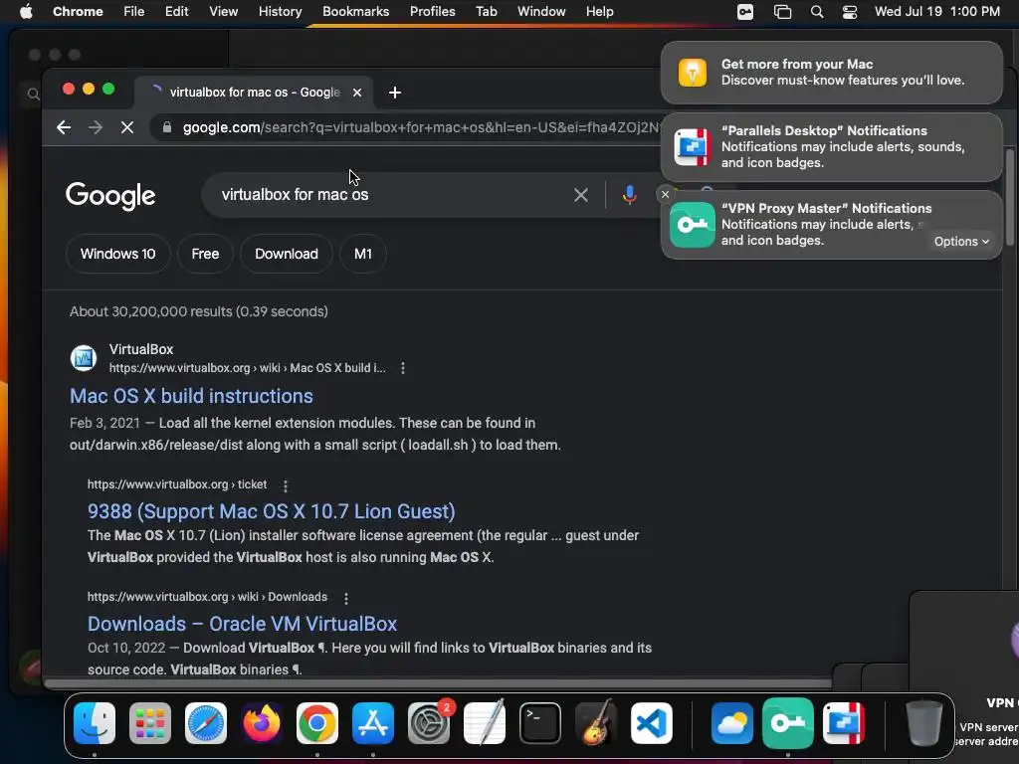This screenshot has height=764, width=1019.
Task: Open Spotlight search in the menu bar
Action: point(817,12)
